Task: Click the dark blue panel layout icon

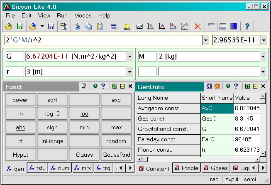Action: coord(234,26)
